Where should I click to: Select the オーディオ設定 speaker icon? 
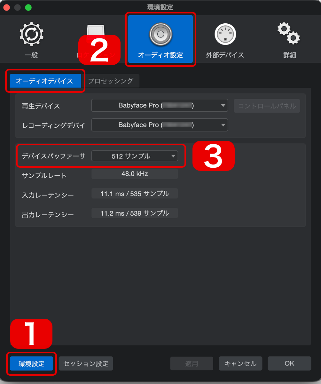[160, 34]
